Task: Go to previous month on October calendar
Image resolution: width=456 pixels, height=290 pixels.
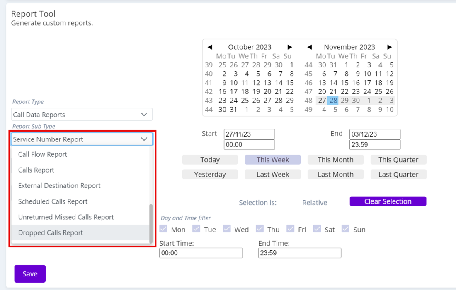Action: point(210,47)
